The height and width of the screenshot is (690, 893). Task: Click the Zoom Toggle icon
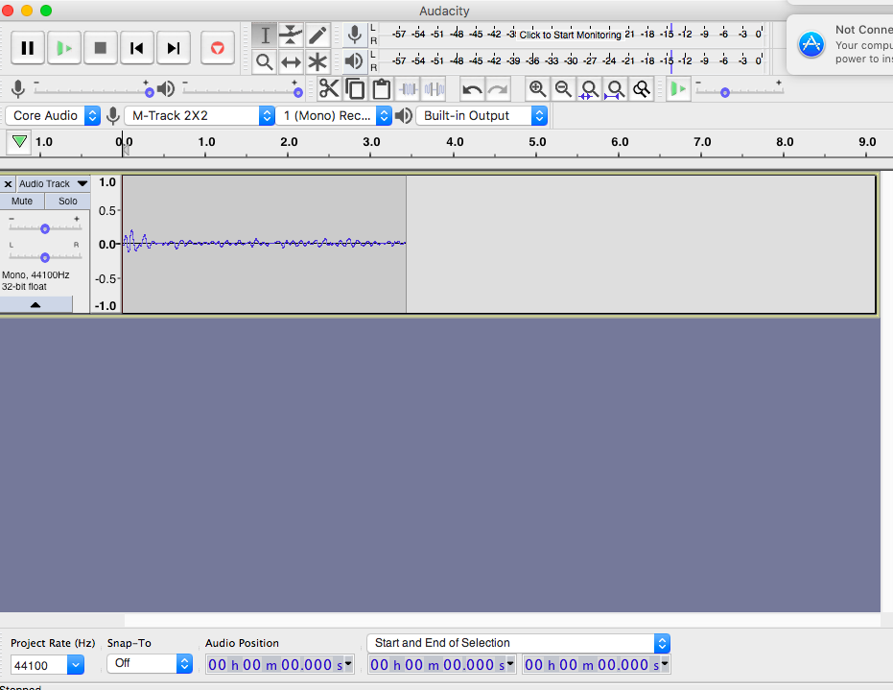pyautogui.click(x=642, y=89)
